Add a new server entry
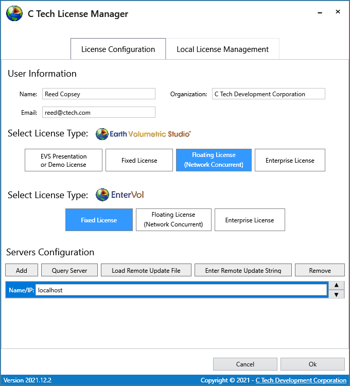Viewport: 350px width, 386px height. point(22,270)
